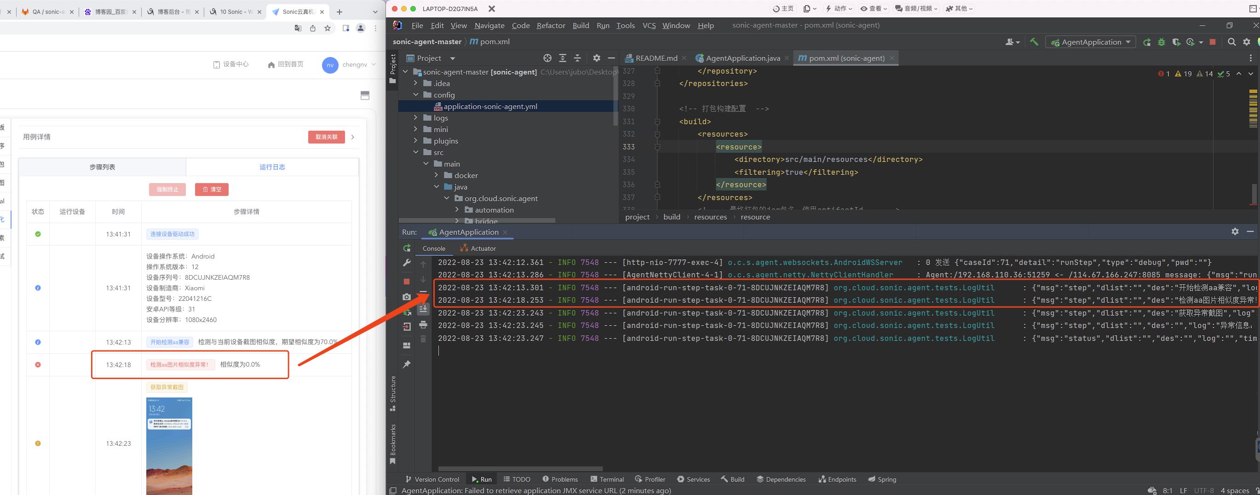This screenshot has width=1260, height=495.
Task: Pin the Run tab with pin icon
Action: 407,364
